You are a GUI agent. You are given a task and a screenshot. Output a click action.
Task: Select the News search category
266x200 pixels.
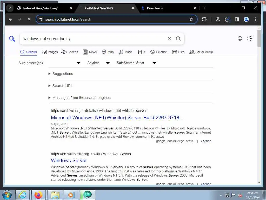tap(90, 52)
